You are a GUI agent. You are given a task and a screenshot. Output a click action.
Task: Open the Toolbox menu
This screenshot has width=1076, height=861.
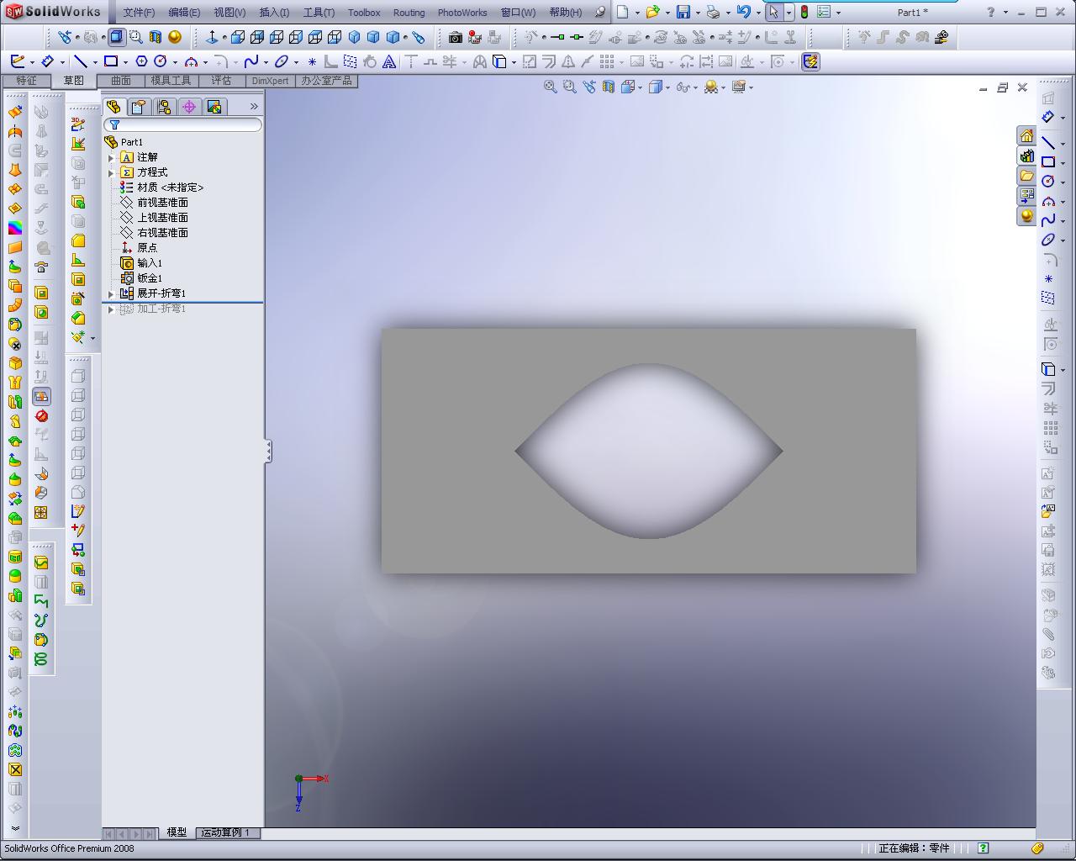[364, 13]
